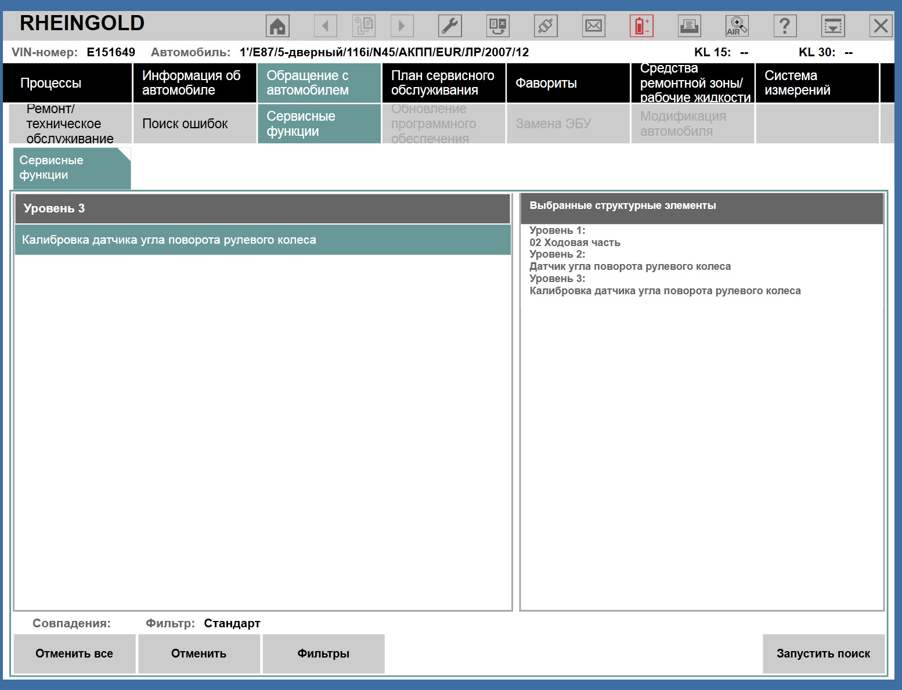Click the Отменить все button

[74, 653]
